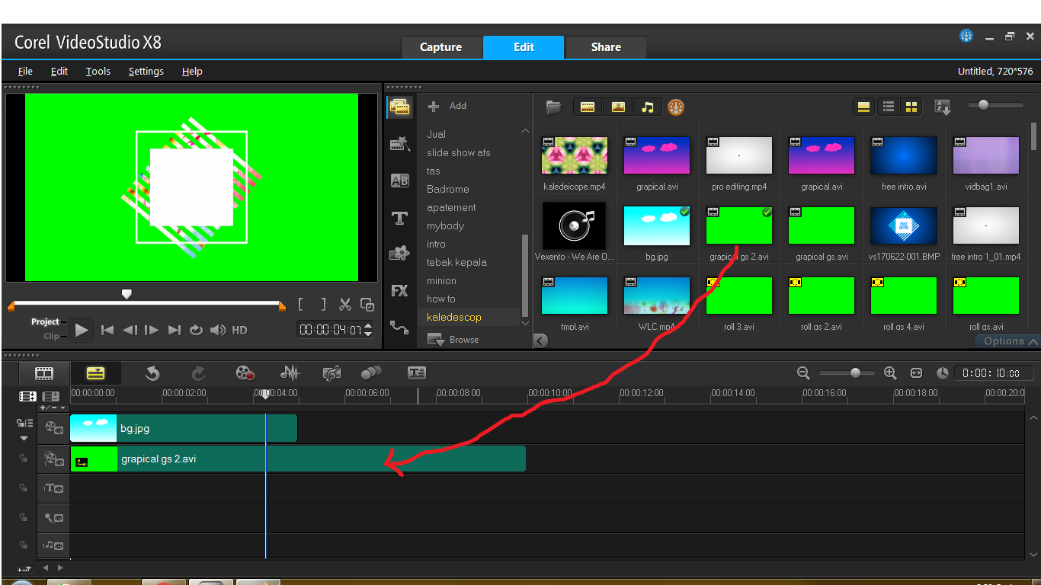Toggle Show/Hide videos filter
1041x585 pixels.
click(x=588, y=107)
